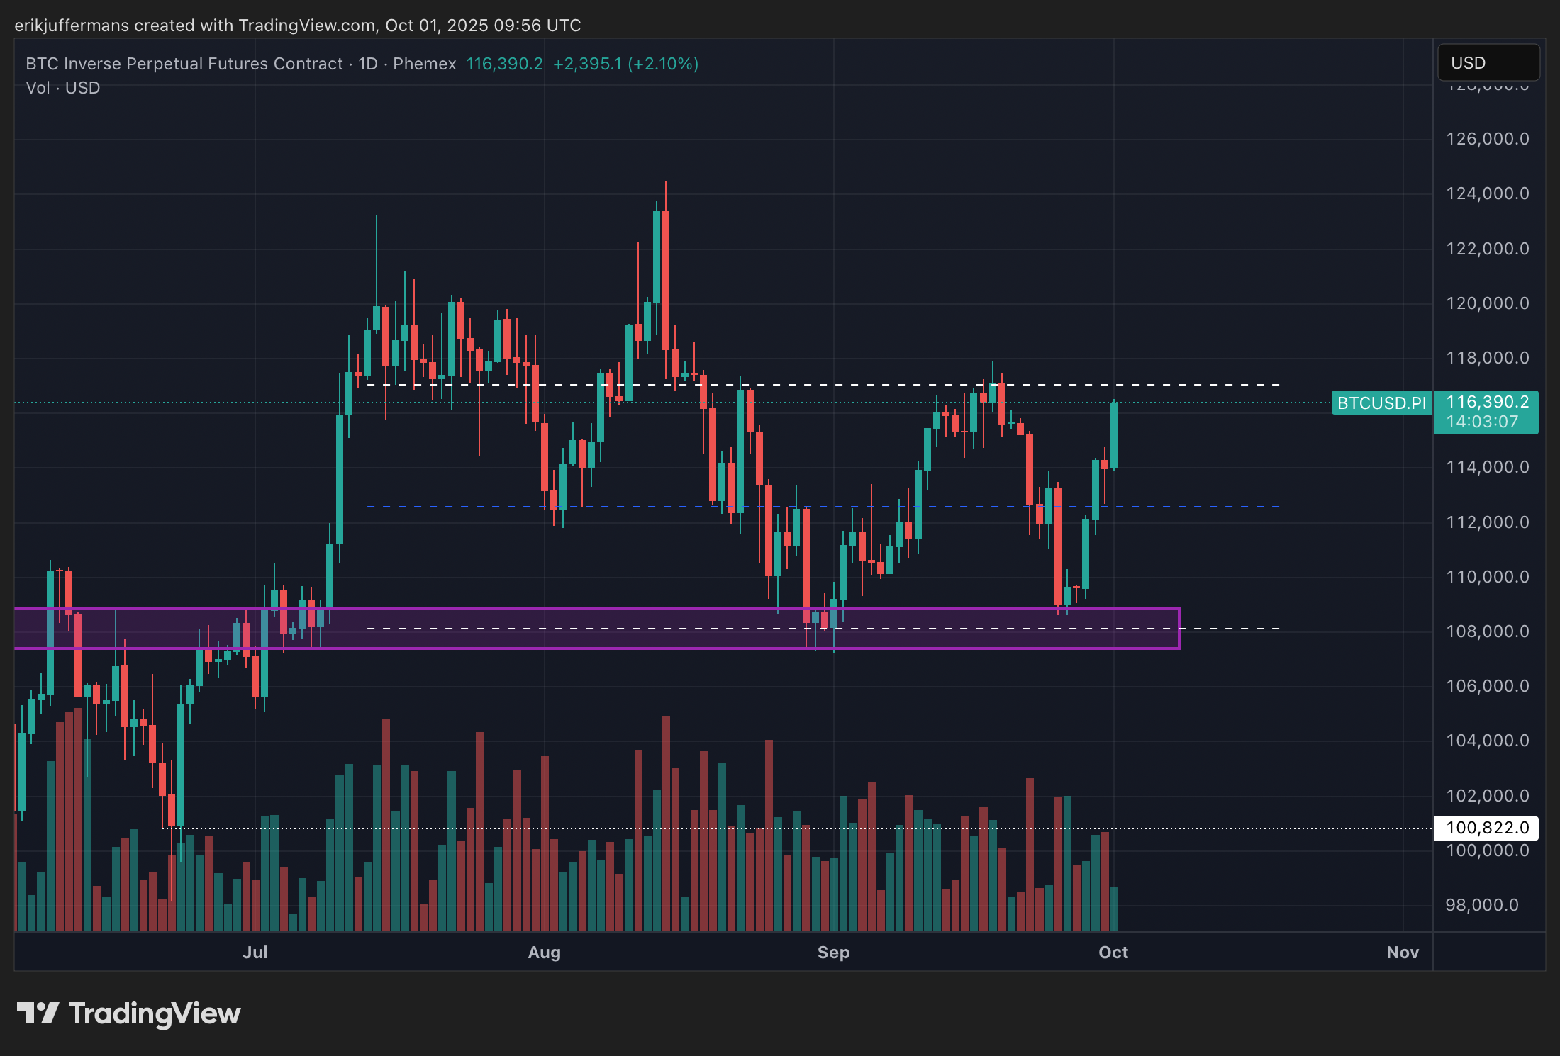Click the BTC Inverse Perpetual Futures Contract title
Screen dimensions: 1560x1056
184,64
